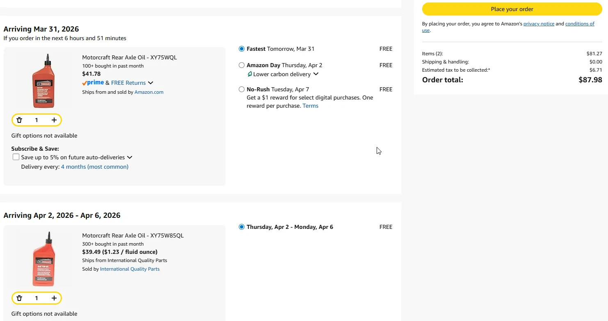608x321 pixels.
Task: Open International Quality Parts seller link
Action: point(130,269)
